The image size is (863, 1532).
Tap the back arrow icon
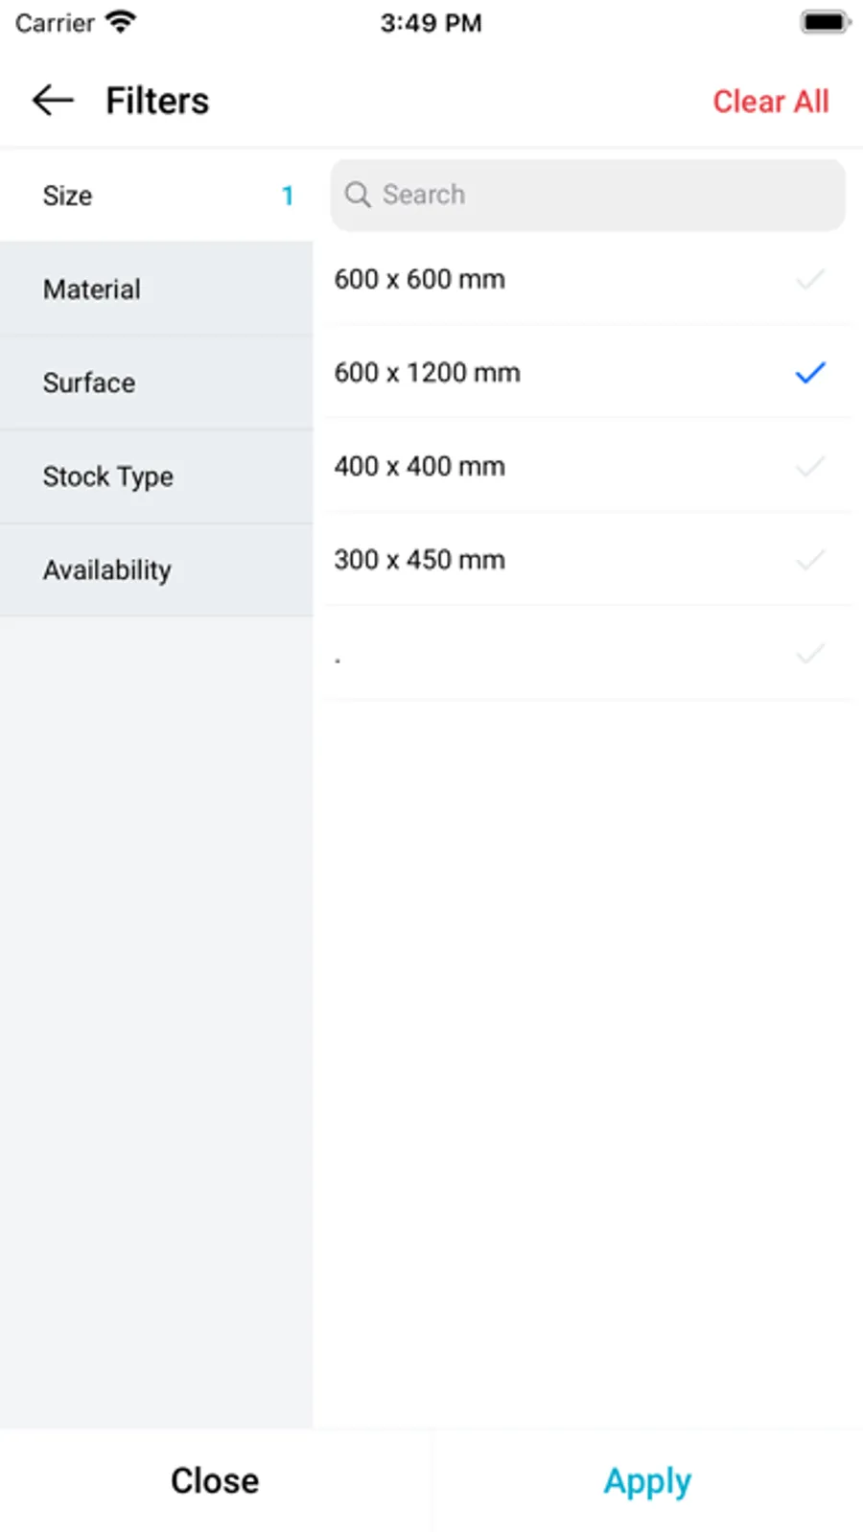(53, 100)
